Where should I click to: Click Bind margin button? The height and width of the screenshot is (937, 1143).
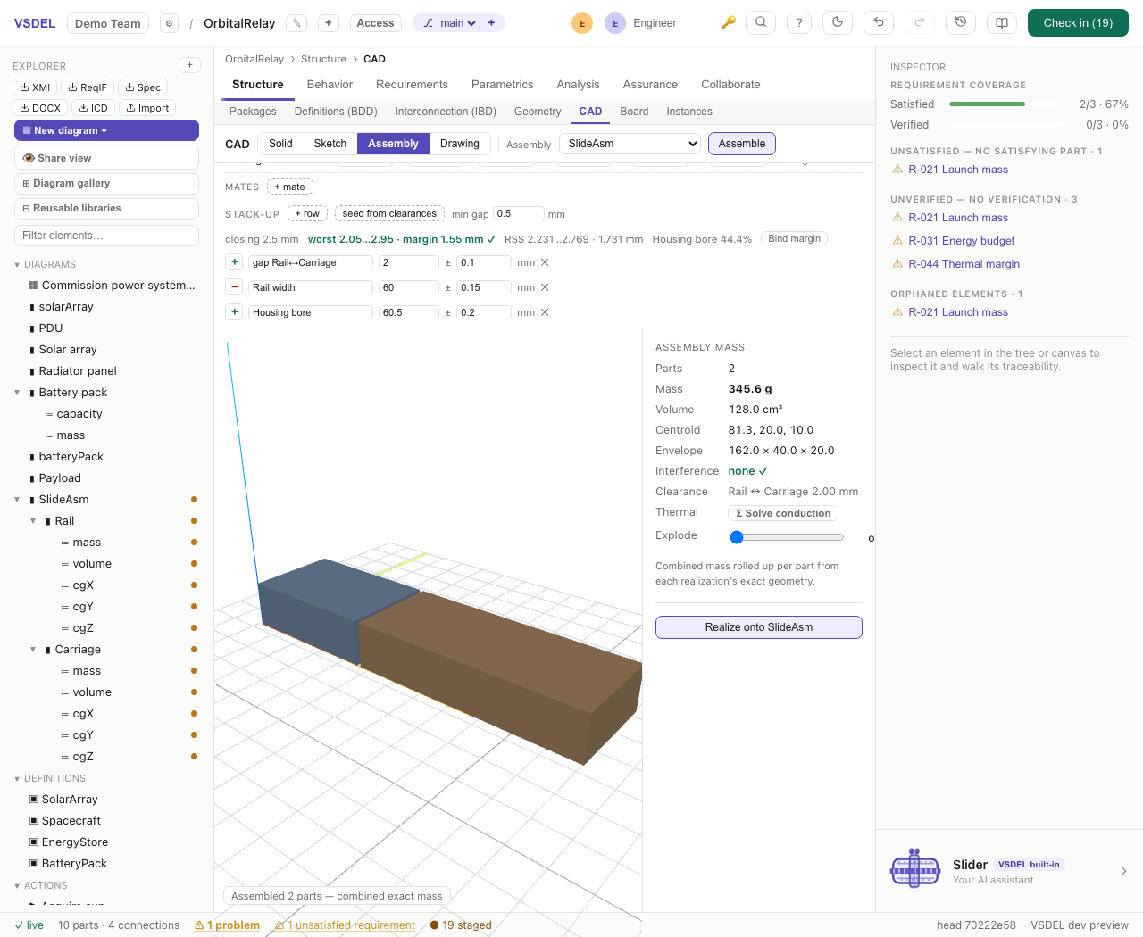click(795, 238)
